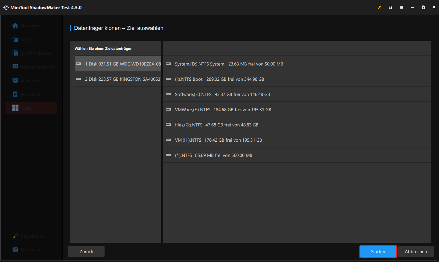The image size is (439, 262).
Task: Click the partition icon beside (*:).NTFS
Action: [x=168, y=155]
